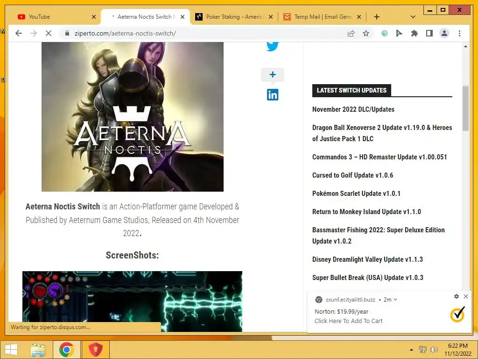Show hidden system tray icons
The height and width of the screenshot is (359, 478).
coord(411,350)
